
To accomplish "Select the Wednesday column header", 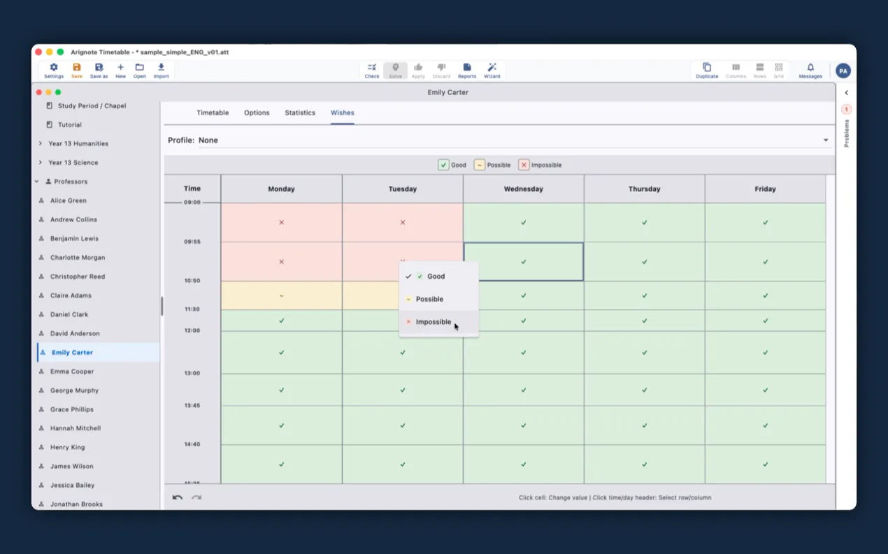I will (523, 189).
